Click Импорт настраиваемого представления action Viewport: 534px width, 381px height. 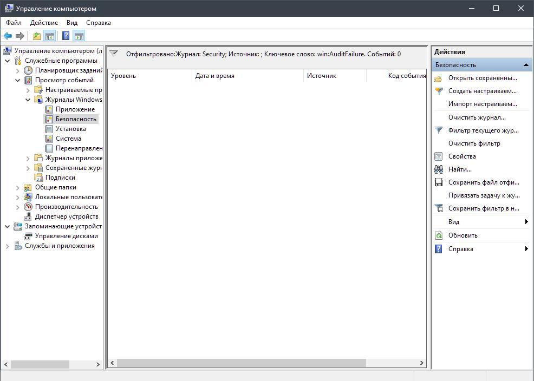coord(483,104)
